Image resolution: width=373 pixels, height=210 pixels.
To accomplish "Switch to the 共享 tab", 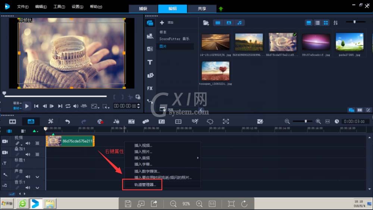I will [x=202, y=9].
